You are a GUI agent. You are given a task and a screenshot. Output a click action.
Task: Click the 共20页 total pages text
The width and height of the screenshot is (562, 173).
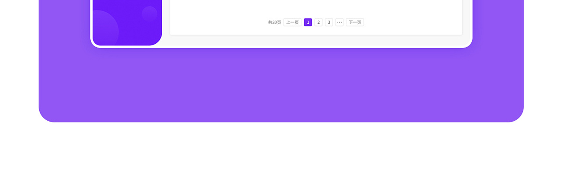pos(275,22)
